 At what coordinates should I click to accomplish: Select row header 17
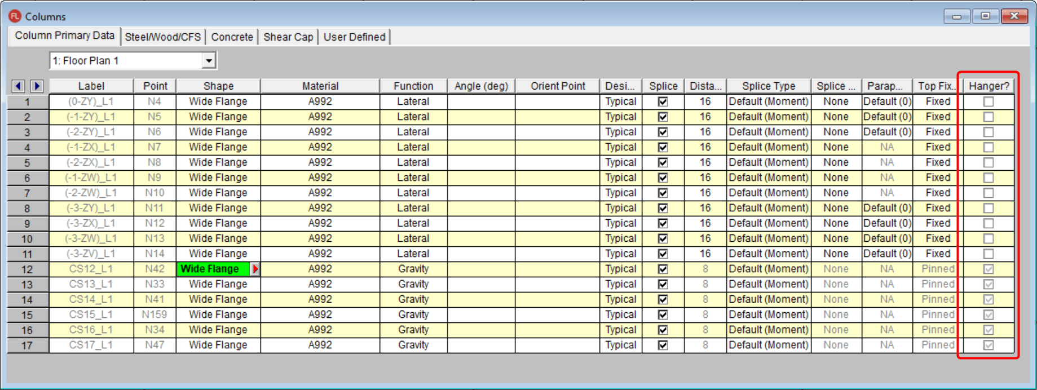coord(27,345)
